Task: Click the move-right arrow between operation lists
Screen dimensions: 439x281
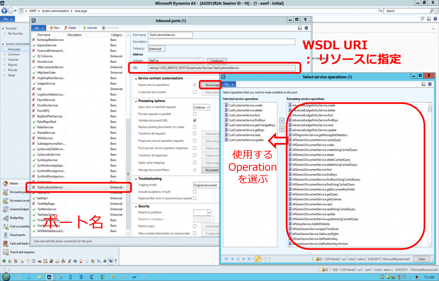Action: (282, 128)
